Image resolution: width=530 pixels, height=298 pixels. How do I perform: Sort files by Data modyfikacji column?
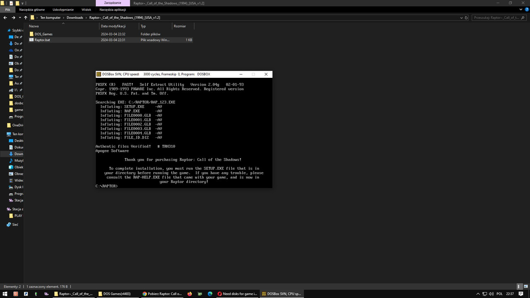click(119, 26)
